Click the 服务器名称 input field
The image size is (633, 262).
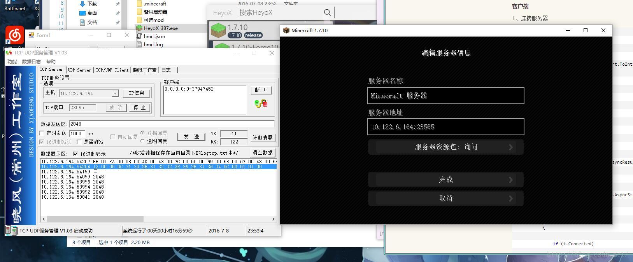coord(446,96)
